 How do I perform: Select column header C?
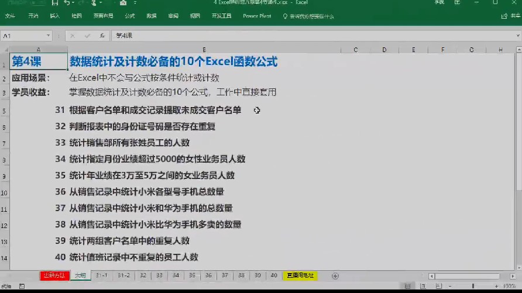pyautogui.click(x=356, y=50)
